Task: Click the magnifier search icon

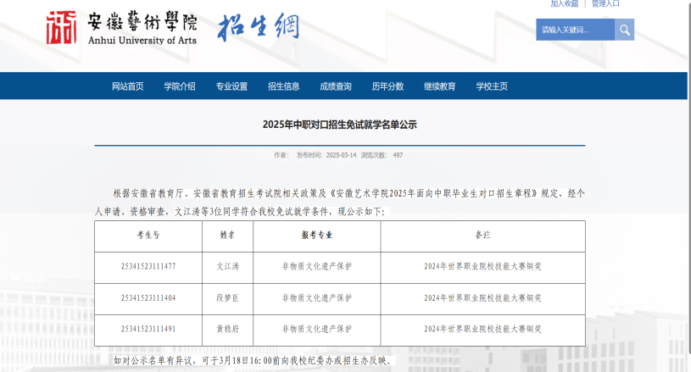Action: pyautogui.click(x=624, y=30)
